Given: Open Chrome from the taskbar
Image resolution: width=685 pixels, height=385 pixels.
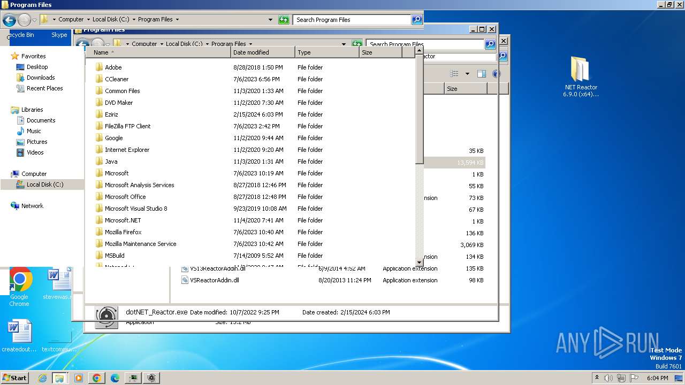Looking at the screenshot, I should [97, 378].
